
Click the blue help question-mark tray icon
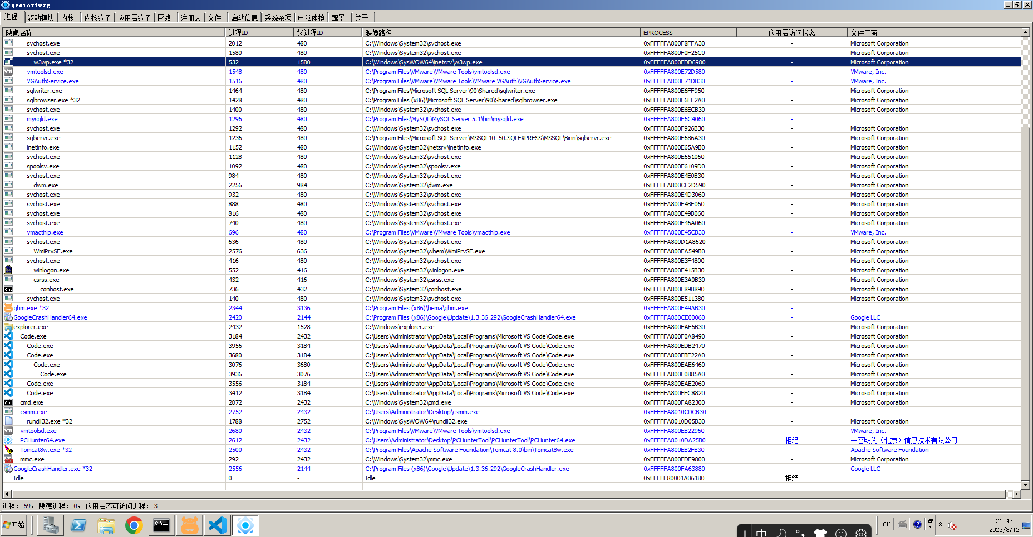pos(918,524)
